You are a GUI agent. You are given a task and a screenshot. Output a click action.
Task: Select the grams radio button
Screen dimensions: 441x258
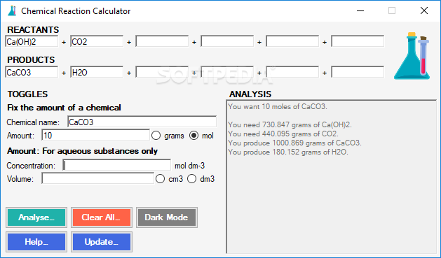[x=156, y=136]
